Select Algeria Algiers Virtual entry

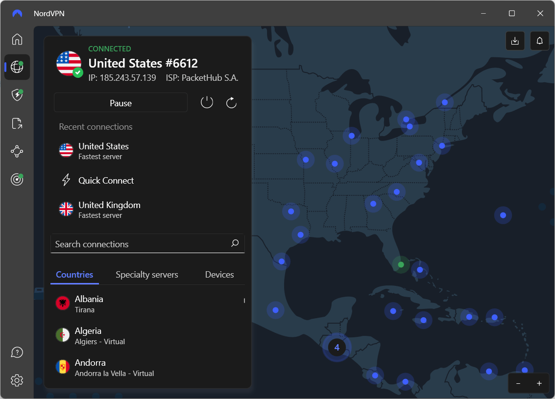click(147, 336)
